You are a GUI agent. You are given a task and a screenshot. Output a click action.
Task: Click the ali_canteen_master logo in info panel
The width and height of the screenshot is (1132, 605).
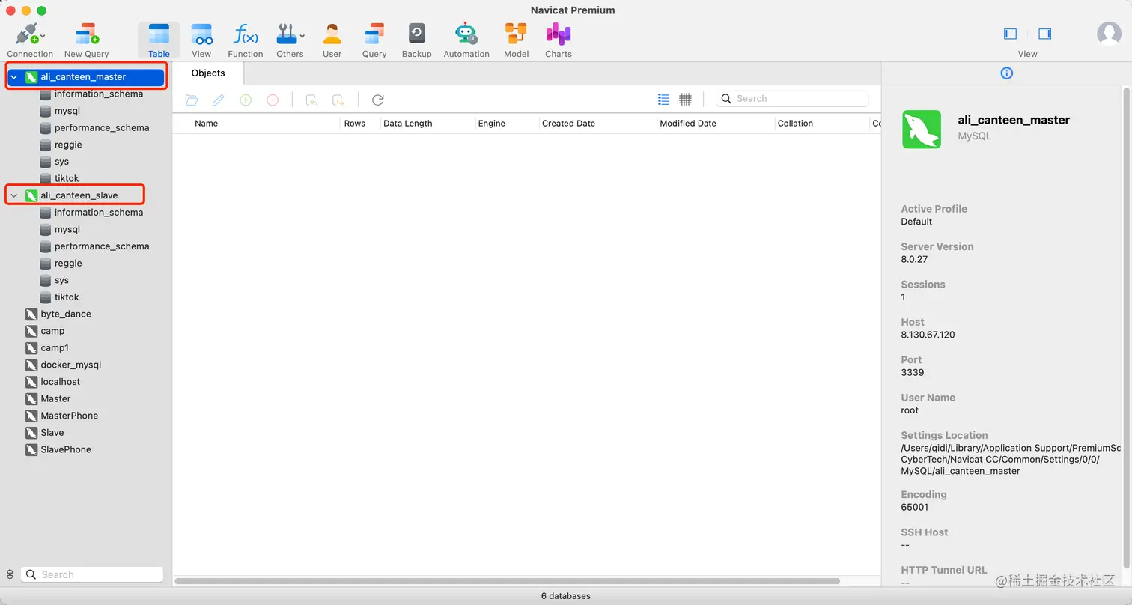click(x=922, y=130)
